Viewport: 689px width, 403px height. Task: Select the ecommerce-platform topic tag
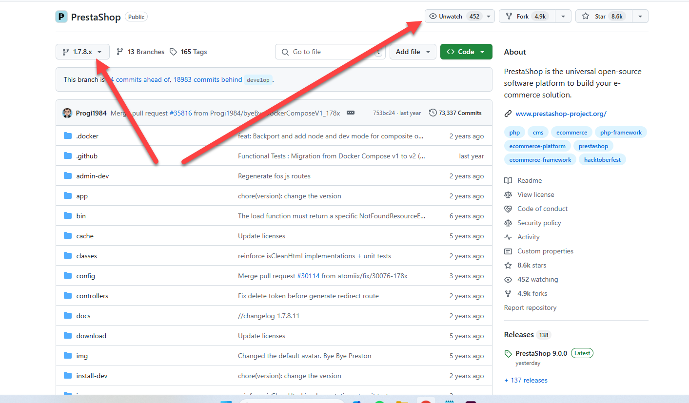click(x=537, y=146)
